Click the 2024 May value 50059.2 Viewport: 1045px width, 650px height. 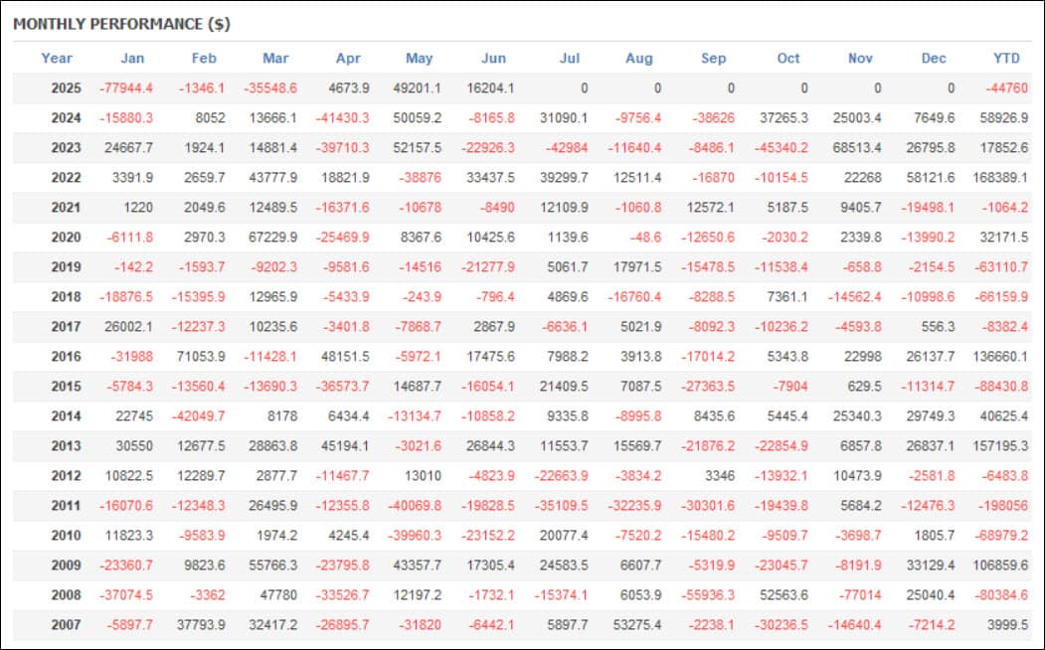coord(418,118)
